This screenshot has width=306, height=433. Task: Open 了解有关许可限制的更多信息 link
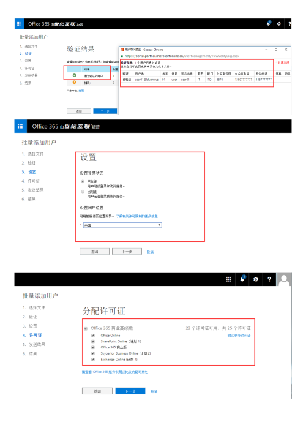137,216
